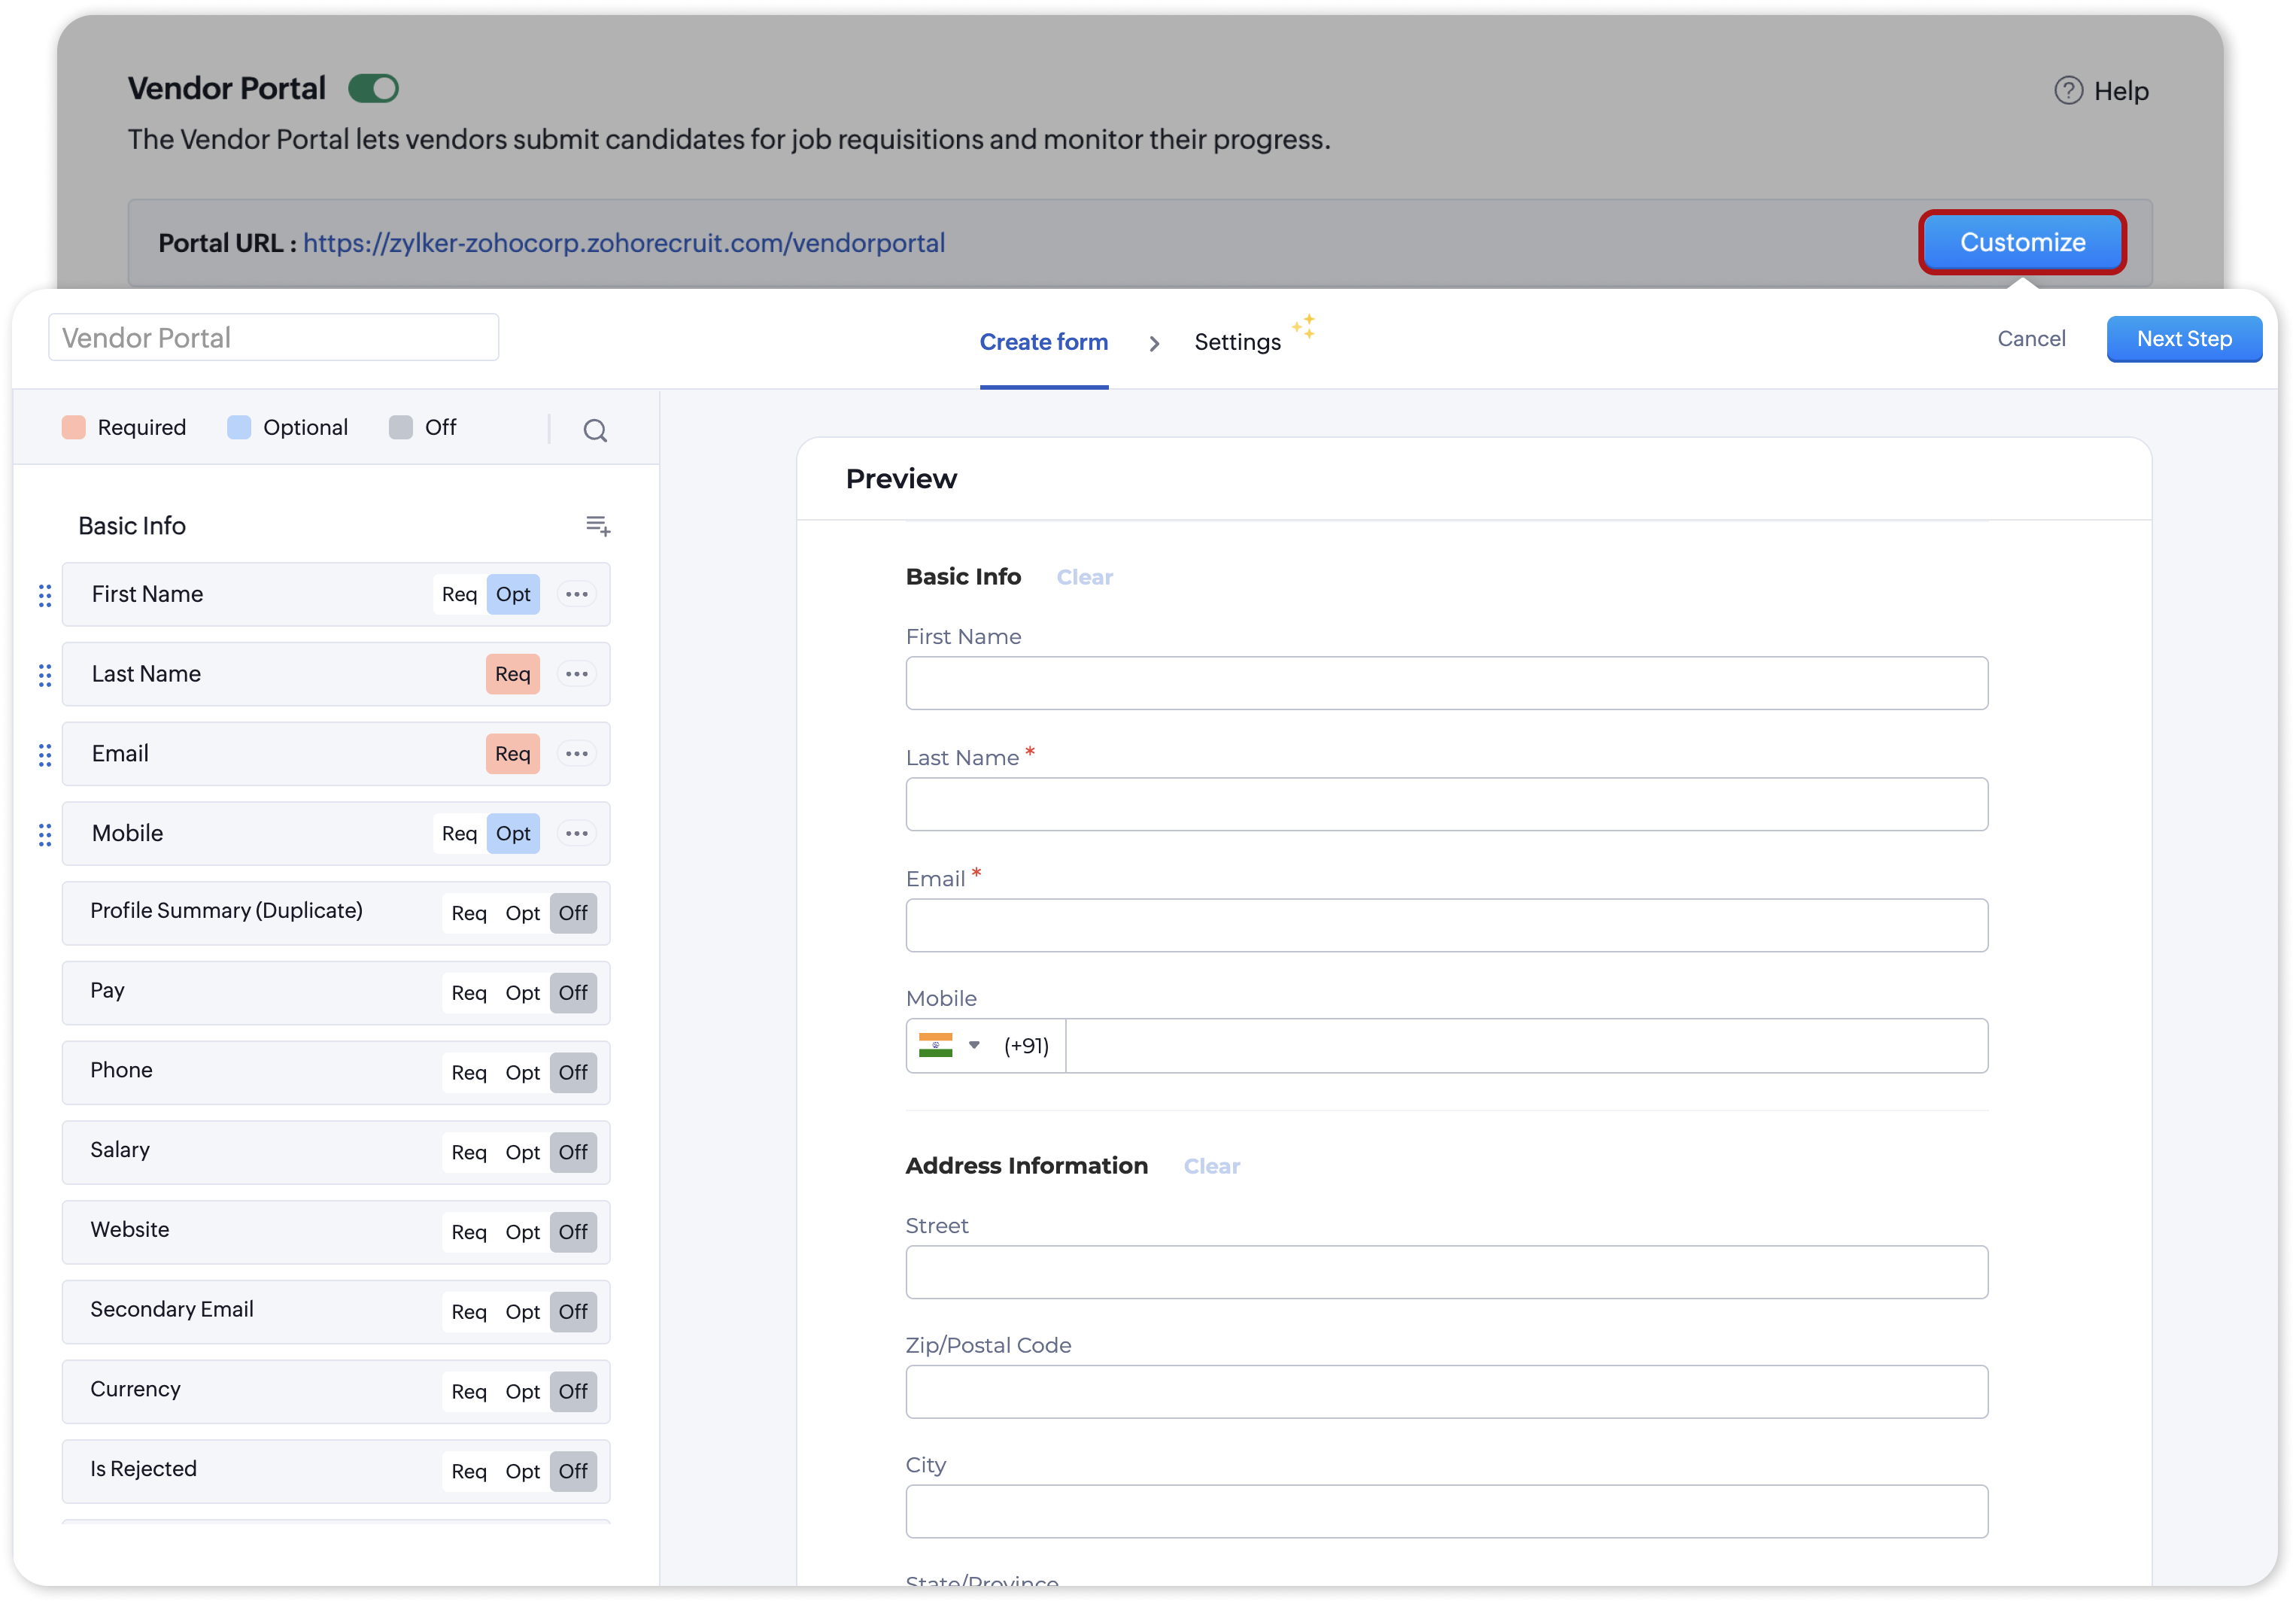Image resolution: width=2296 pixels, height=1604 pixels.
Task: Switch to the Settings step tab
Action: point(1237,342)
